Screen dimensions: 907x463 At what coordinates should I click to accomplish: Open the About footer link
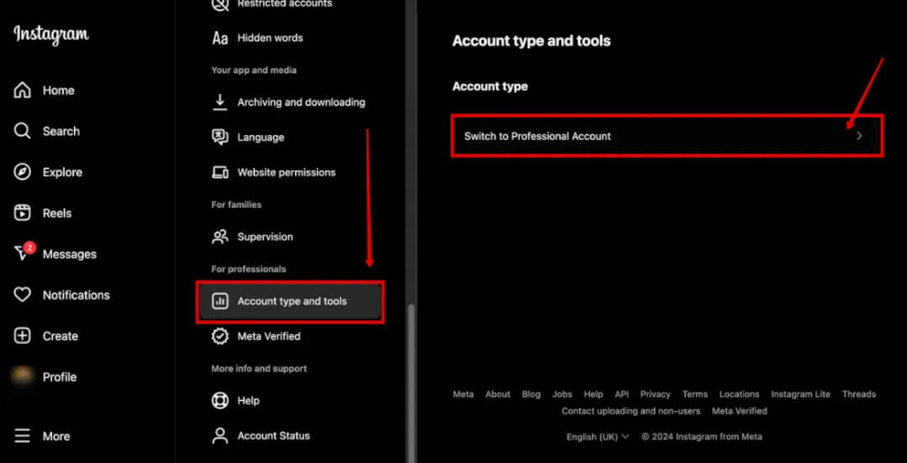(497, 394)
